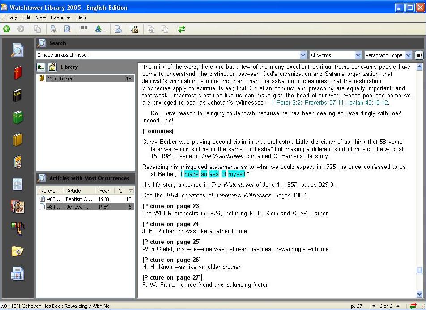Screen dimensions: 426x310
Task: Click the document scrollbar thumb
Action: (x=419, y=270)
